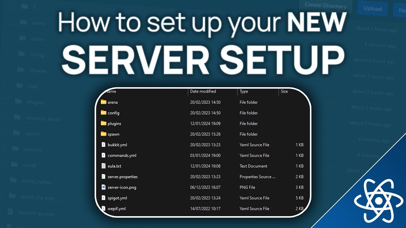Click the server.properties file icon
The width and height of the screenshot is (406, 228).
coord(103,177)
